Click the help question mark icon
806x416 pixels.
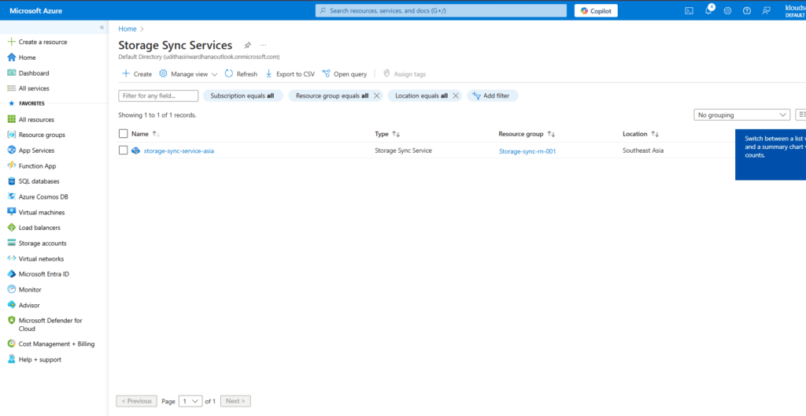(x=746, y=10)
